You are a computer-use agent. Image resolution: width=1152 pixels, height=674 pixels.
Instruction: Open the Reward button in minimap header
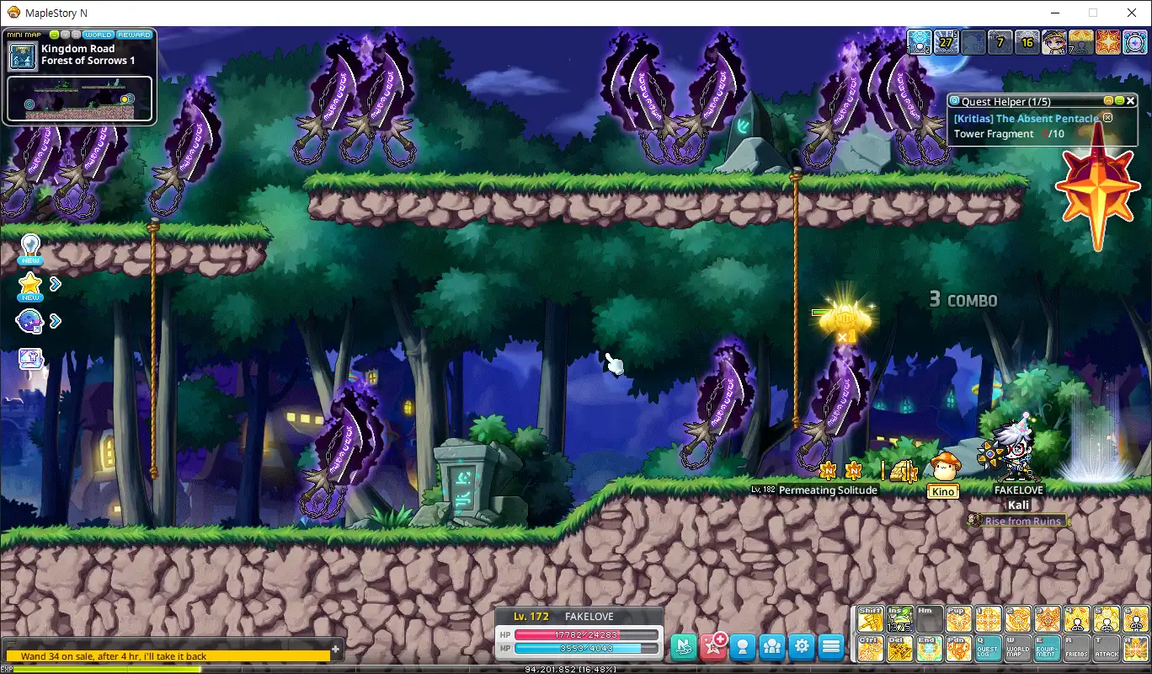tap(135, 35)
